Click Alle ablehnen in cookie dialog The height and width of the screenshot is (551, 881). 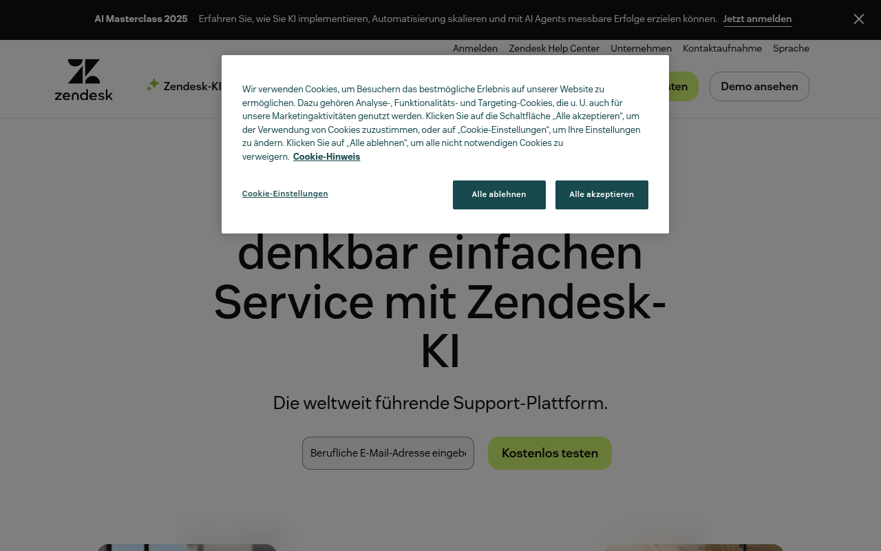(499, 195)
